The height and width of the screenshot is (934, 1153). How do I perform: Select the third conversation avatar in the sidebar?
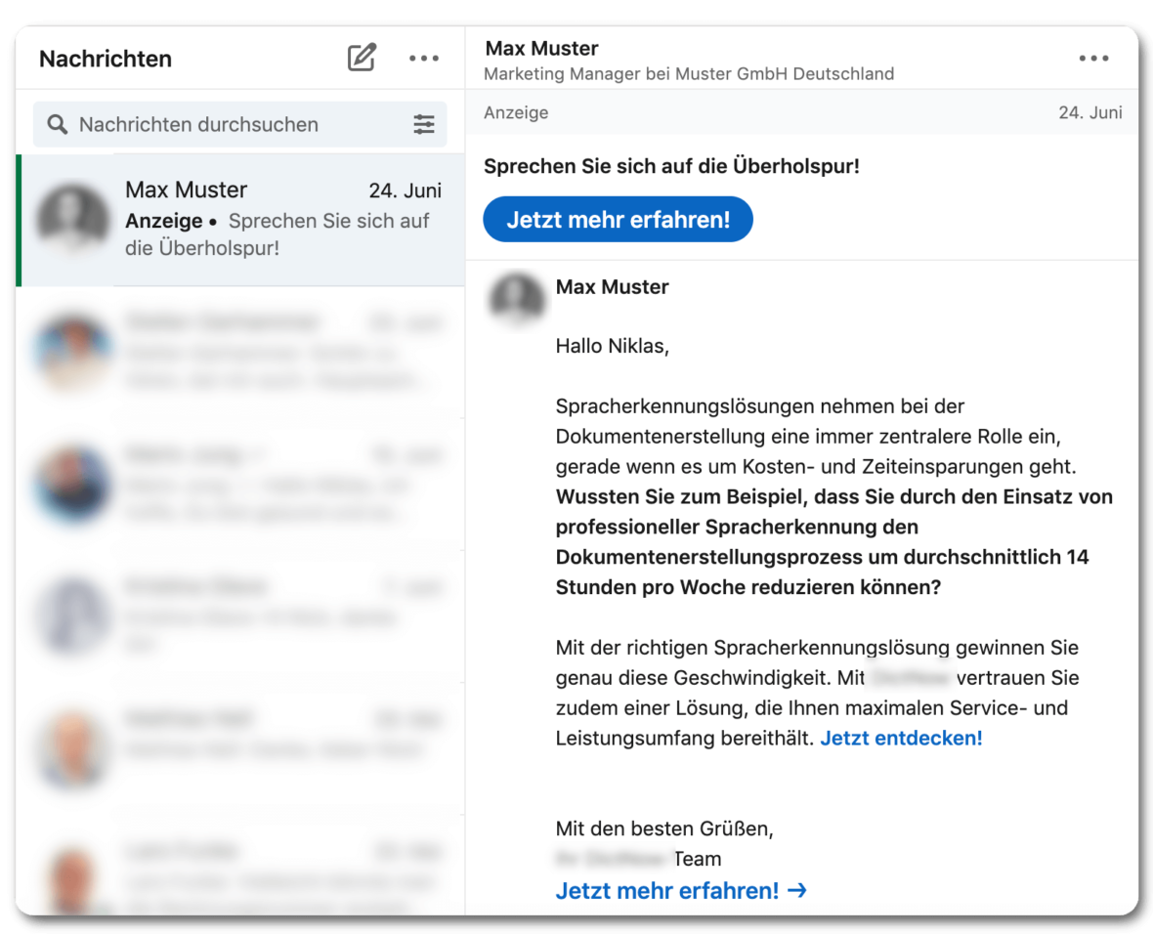pyautogui.click(x=71, y=617)
